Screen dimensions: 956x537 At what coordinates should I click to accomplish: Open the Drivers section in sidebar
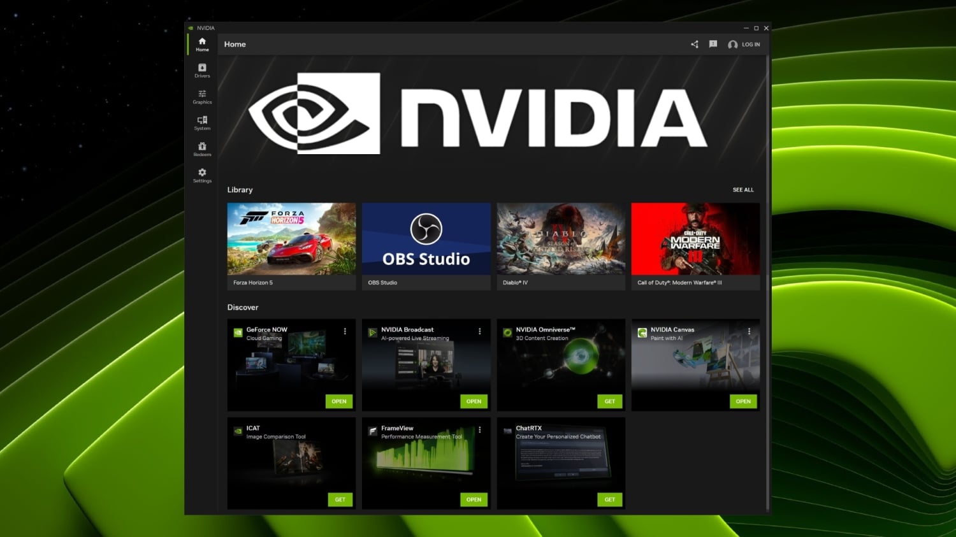click(x=202, y=70)
